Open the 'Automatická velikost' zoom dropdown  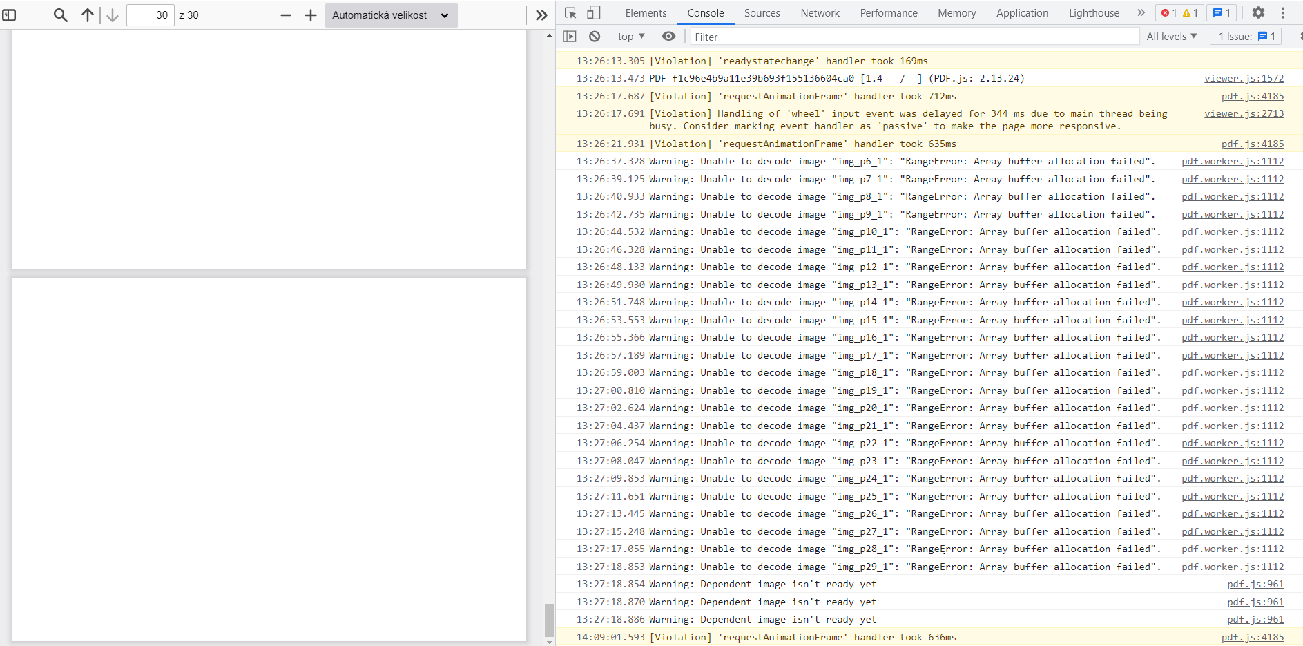[x=390, y=15]
